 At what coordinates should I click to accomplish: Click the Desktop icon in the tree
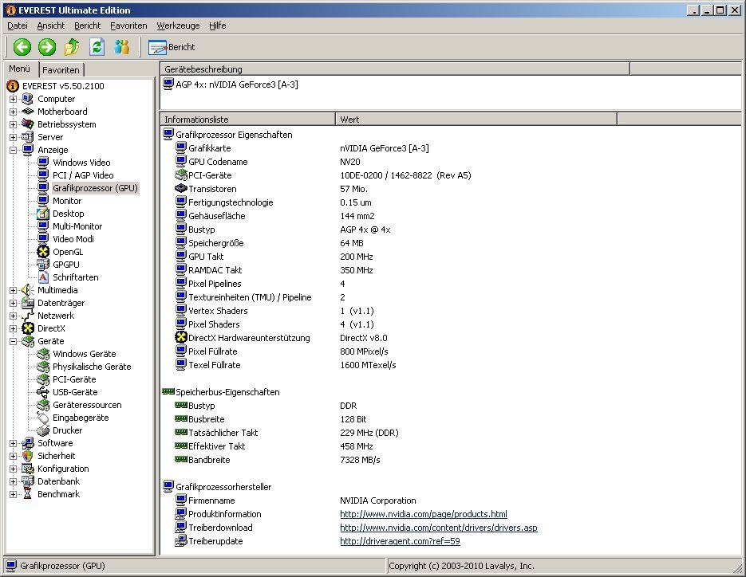coord(43,214)
